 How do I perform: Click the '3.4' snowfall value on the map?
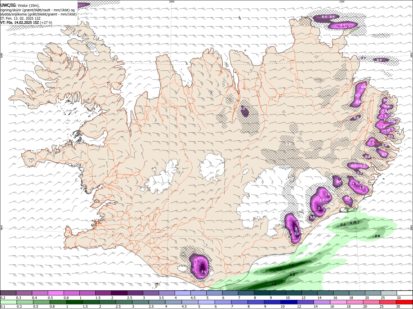[x=297, y=234]
